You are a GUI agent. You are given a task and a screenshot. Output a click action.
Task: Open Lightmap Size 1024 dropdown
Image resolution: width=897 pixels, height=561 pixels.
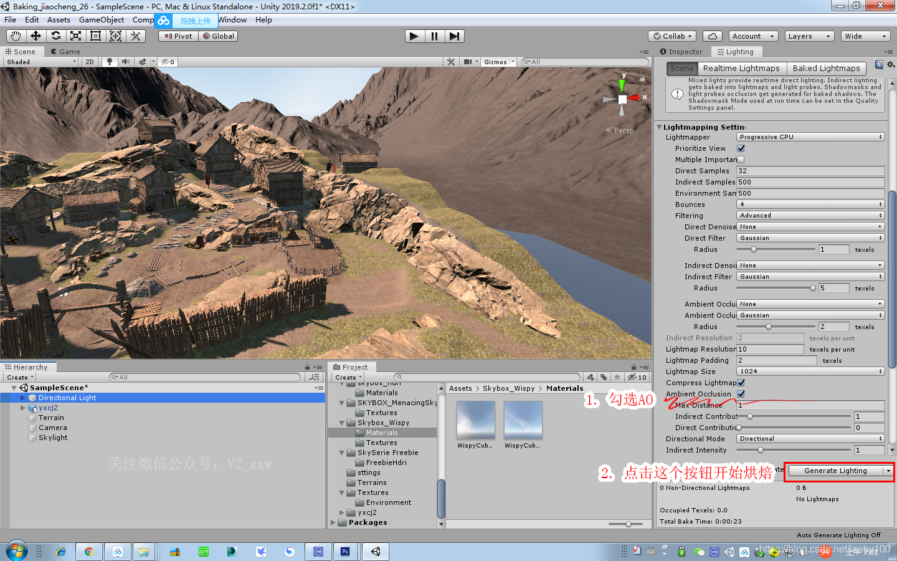(x=810, y=372)
